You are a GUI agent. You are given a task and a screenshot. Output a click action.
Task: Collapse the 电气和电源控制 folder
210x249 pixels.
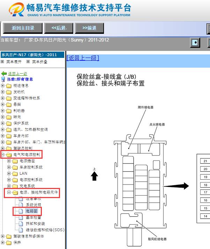[x=2, y=154]
